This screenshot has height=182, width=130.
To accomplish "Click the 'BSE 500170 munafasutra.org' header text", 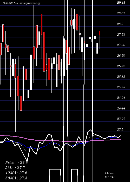I will [x=21, y=3].
